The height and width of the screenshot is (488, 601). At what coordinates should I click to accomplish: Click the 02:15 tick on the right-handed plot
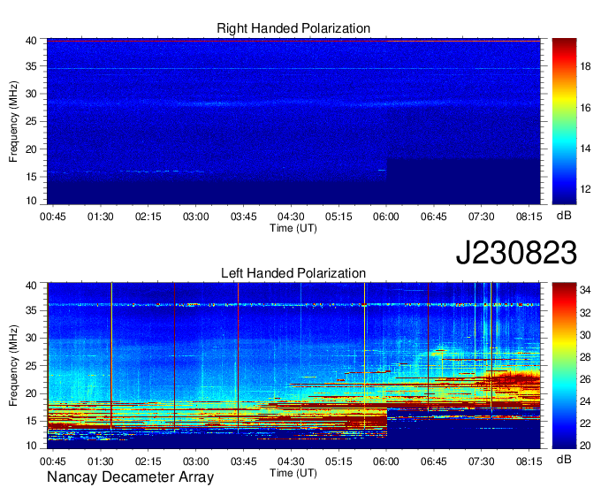point(148,217)
